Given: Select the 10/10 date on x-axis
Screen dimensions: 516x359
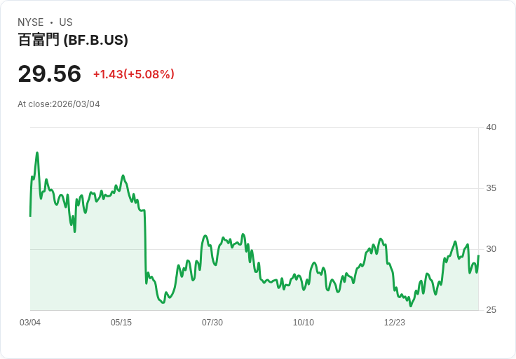Looking at the screenshot, I should (304, 323).
